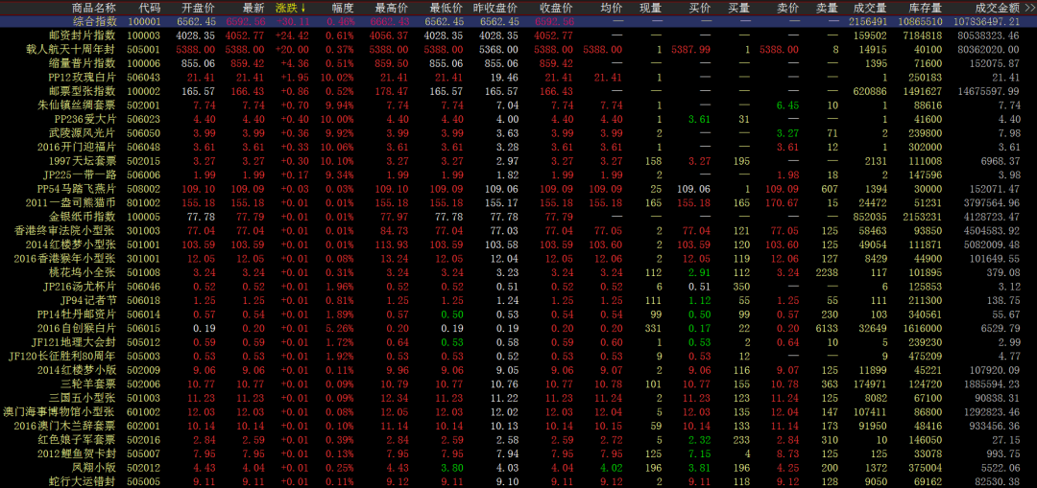Viewport: 1037px width, 488px height.
Task: Select the 2014红楼梦小型张 row
Action: tap(518, 244)
